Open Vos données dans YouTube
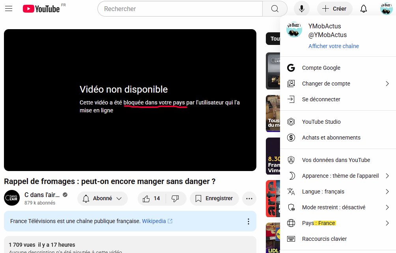The width and height of the screenshot is (396, 253). tap(338, 160)
